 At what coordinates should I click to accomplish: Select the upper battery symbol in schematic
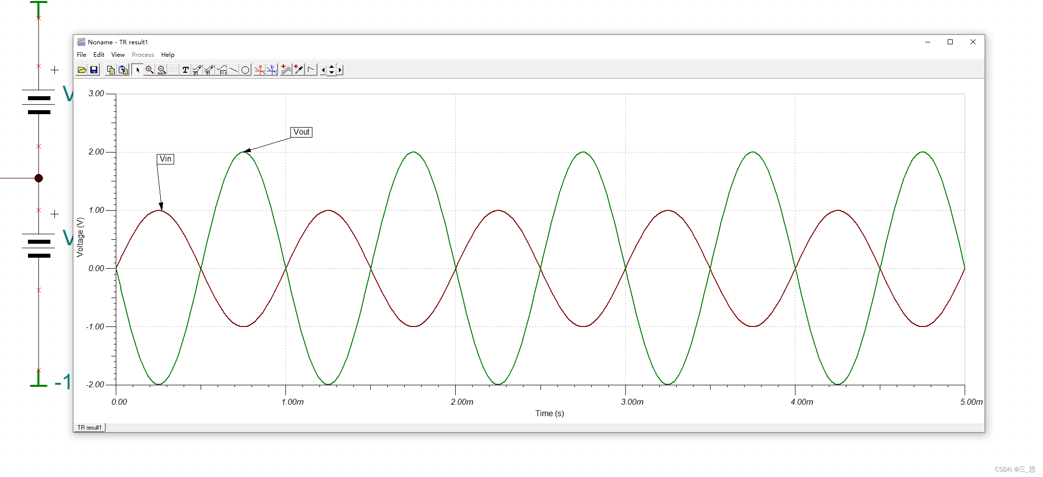point(39,102)
